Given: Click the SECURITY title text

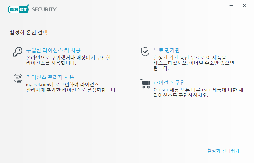Looking at the screenshot, I should click(x=44, y=9).
